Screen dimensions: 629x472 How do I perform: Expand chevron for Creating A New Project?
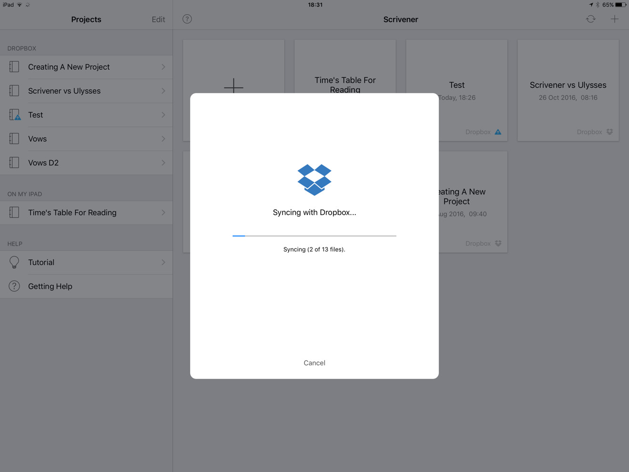[163, 67]
